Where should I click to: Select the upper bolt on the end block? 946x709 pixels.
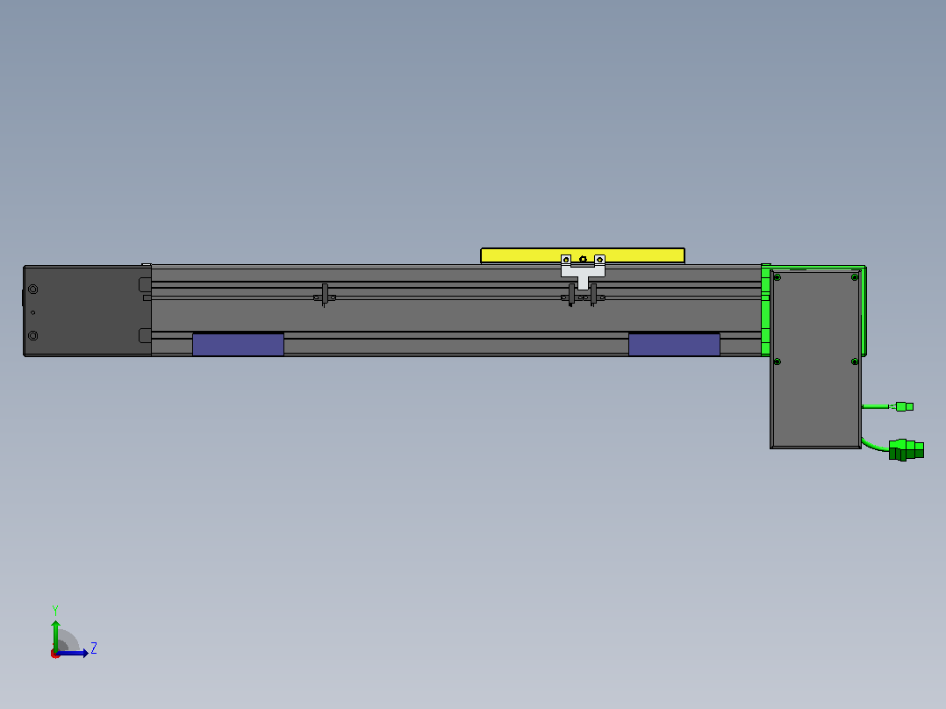33,290
